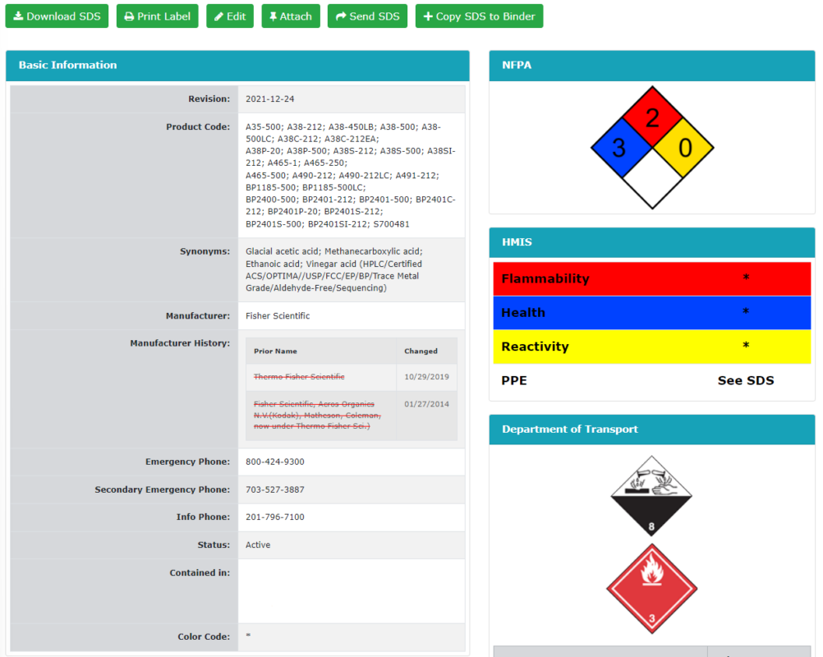Screen dimensions: 823x657
Task: Click the struck-through Acros Organics prior name
Action: tap(318, 415)
